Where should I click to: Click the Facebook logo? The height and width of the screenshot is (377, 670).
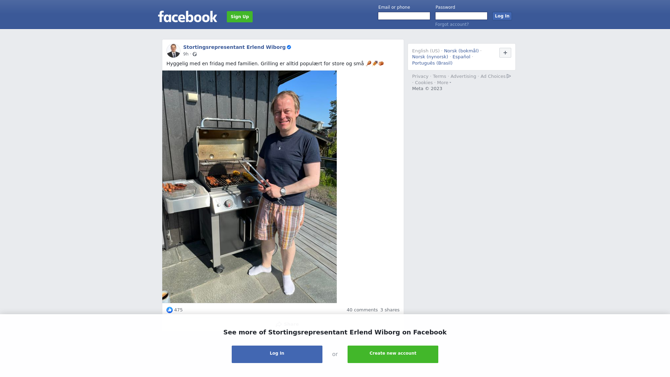point(187,16)
